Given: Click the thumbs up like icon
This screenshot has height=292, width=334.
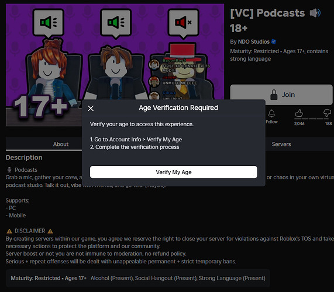Looking at the screenshot, I should pyautogui.click(x=299, y=113).
